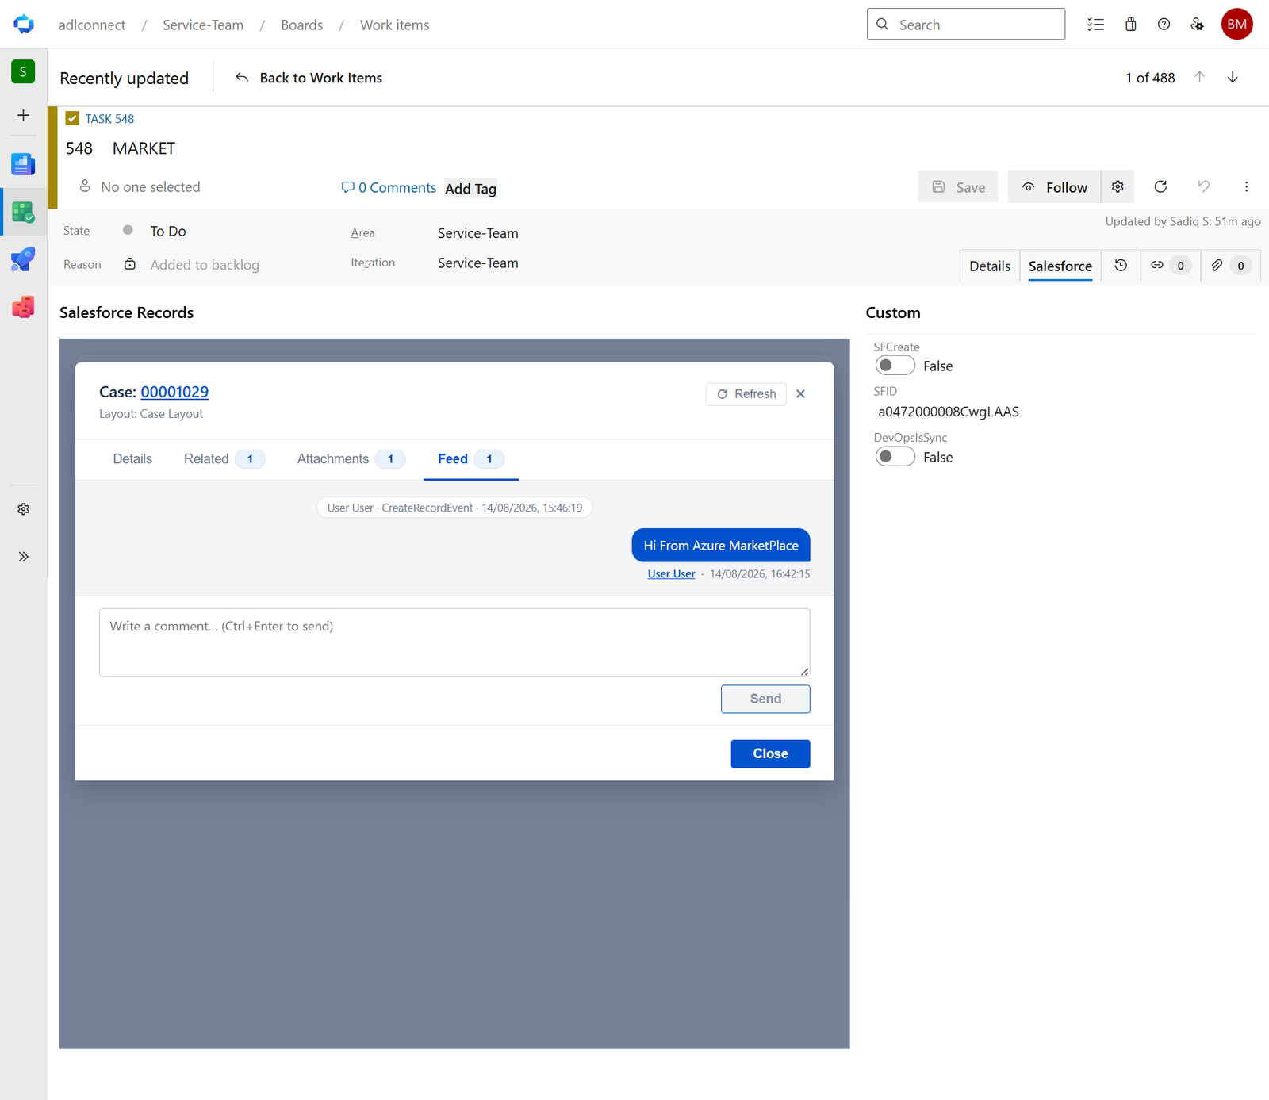
Task: Expand the sidebar with double-chevron icon
Action: (23, 557)
